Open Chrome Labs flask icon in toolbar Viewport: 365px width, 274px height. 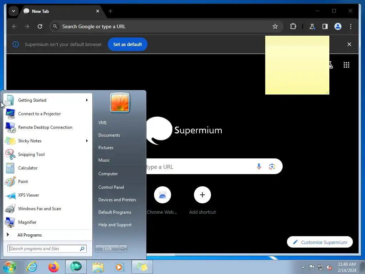pos(312,26)
